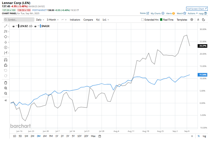This screenshot has width=208, height=141.
Task: Open $NASX series options ellipsis
Action: click(x=38, y=26)
